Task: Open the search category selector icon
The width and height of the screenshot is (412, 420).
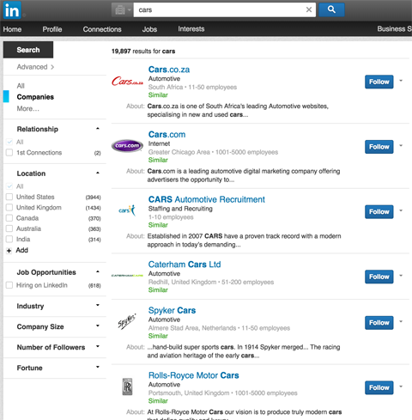Action: point(122,10)
